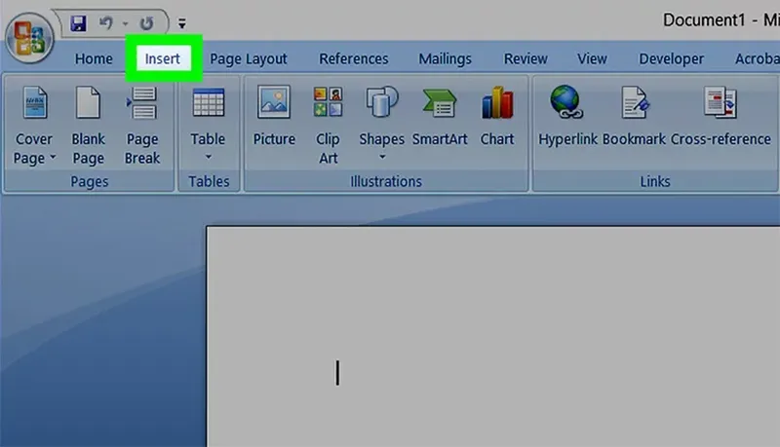Open the View tab
This screenshot has height=447, width=780.
click(x=592, y=58)
